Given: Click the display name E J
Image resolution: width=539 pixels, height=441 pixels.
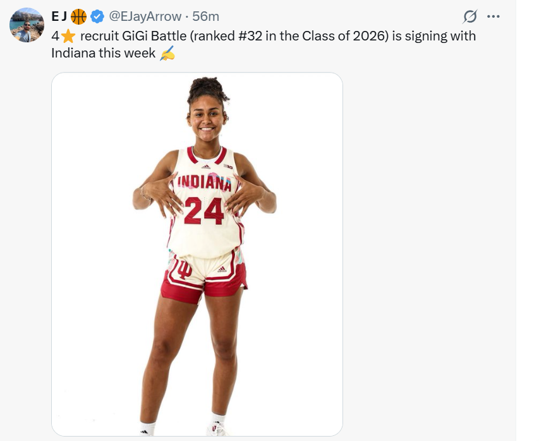Looking at the screenshot, I should point(59,16).
